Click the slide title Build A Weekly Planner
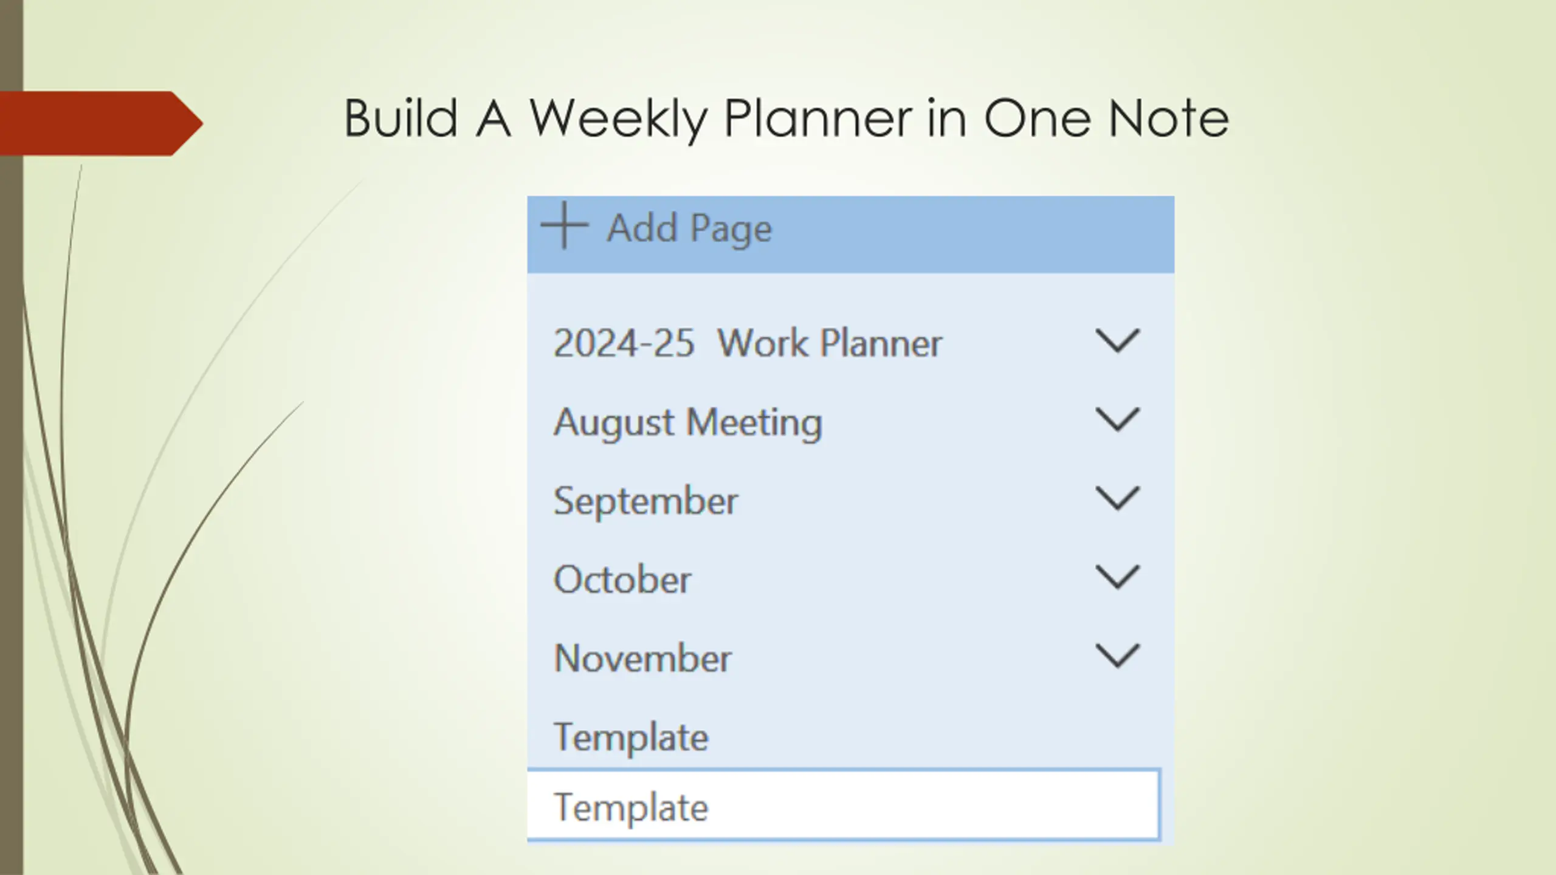1556x875 pixels. (x=786, y=118)
